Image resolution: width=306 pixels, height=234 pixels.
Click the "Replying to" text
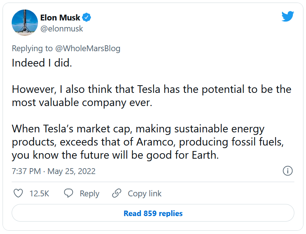pos(33,48)
